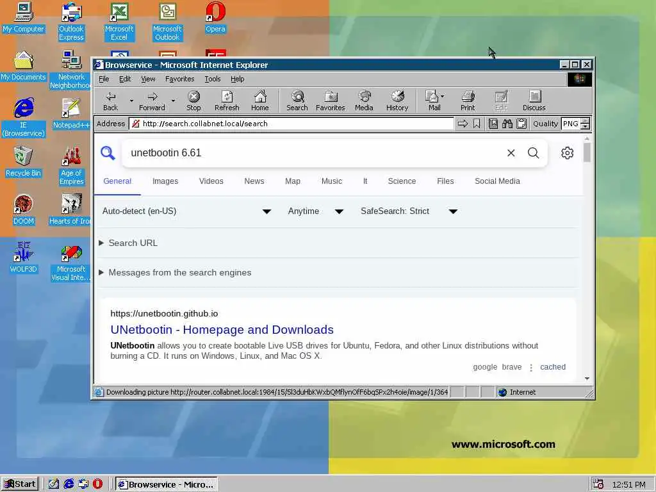The width and height of the screenshot is (656, 492).
Task: Select WOLF3D desktop shortcut
Action: [24, 258]
